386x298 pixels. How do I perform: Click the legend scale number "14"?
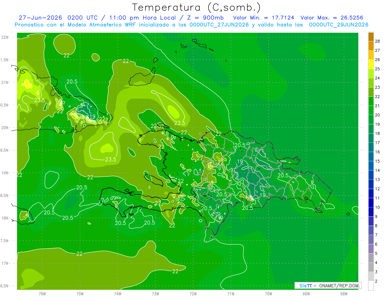coord(377,170)
